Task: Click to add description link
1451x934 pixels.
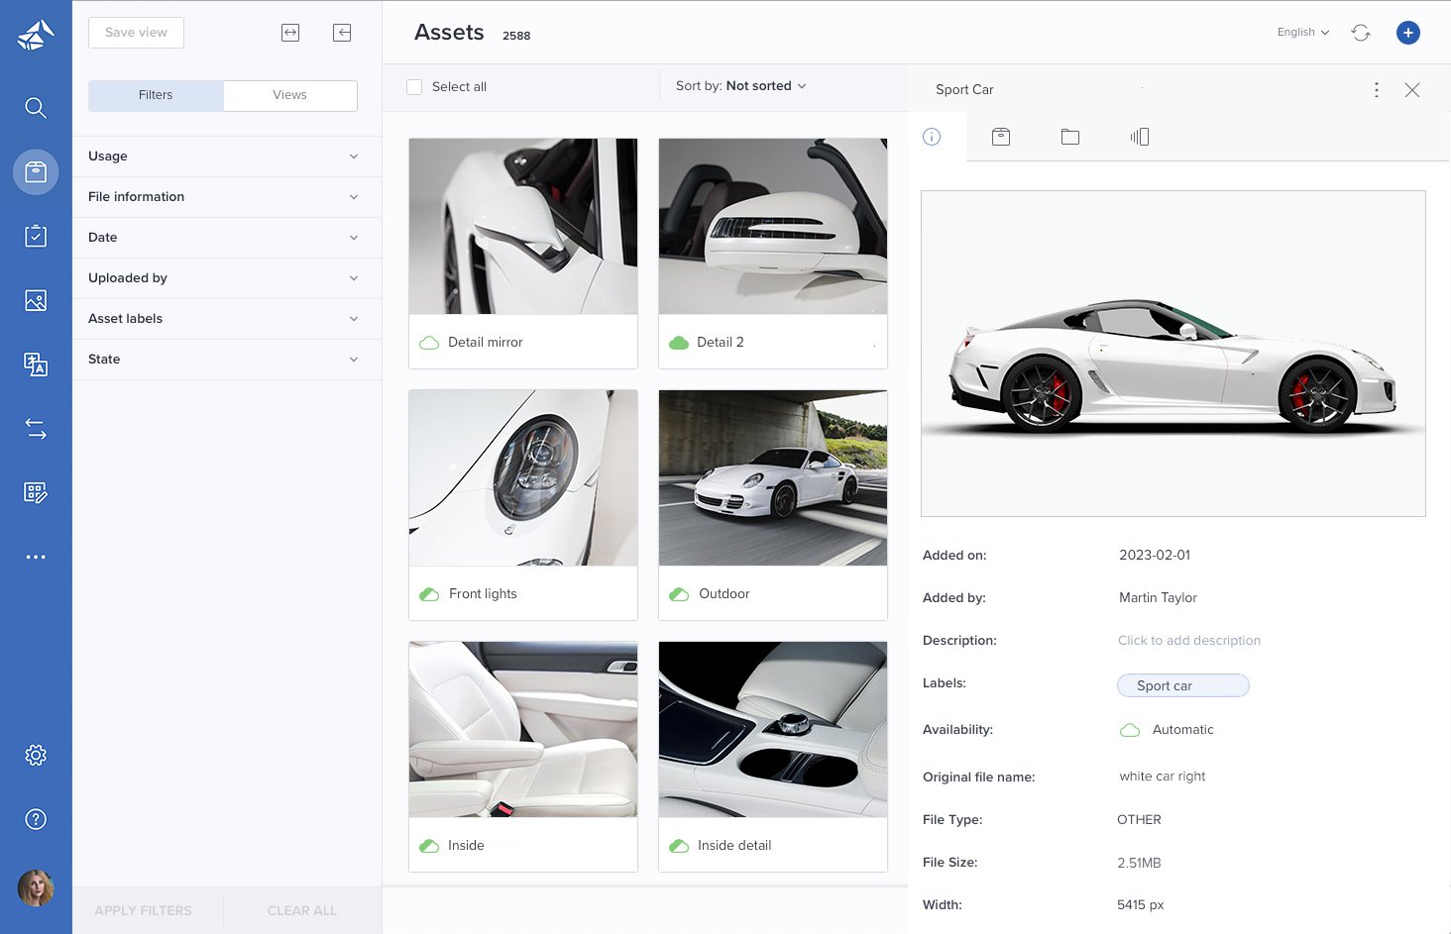Action: point(1188,641)
